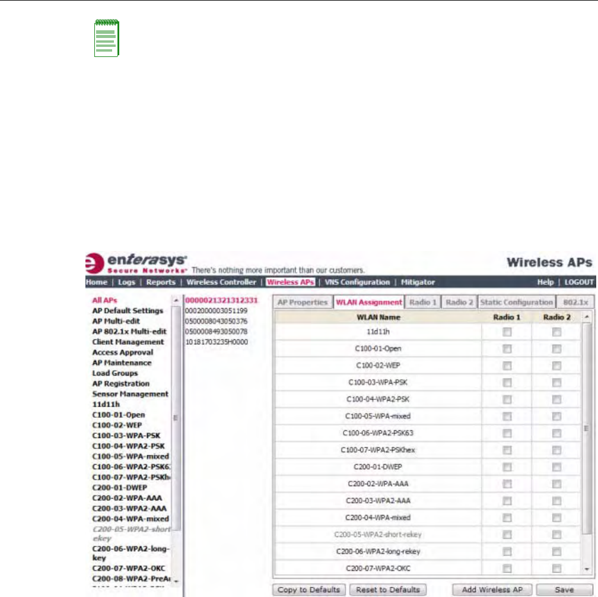
Task: Select AP serial 10181703235H0000
Action: [x=216, y=342]
